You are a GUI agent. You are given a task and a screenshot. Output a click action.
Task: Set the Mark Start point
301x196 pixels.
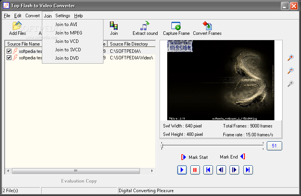point(194,157)
